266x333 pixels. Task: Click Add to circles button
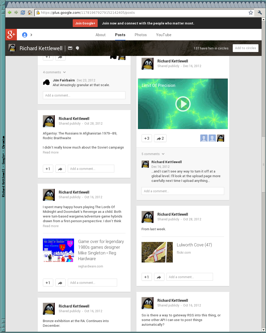pos(245,48)
